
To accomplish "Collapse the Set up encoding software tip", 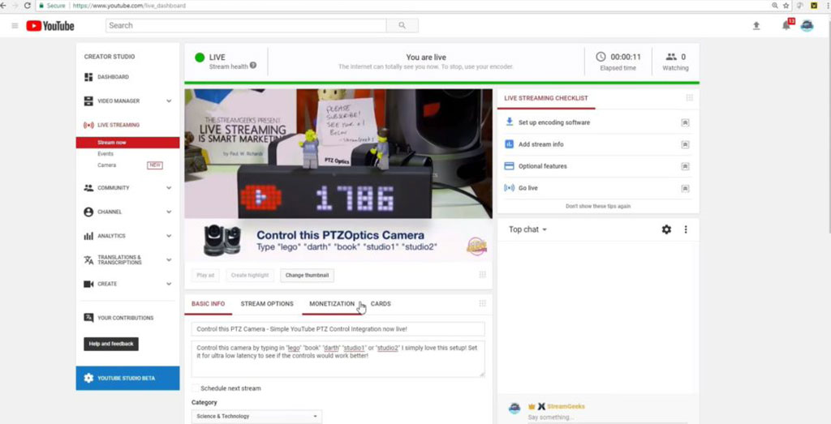I will click(685, 122).
